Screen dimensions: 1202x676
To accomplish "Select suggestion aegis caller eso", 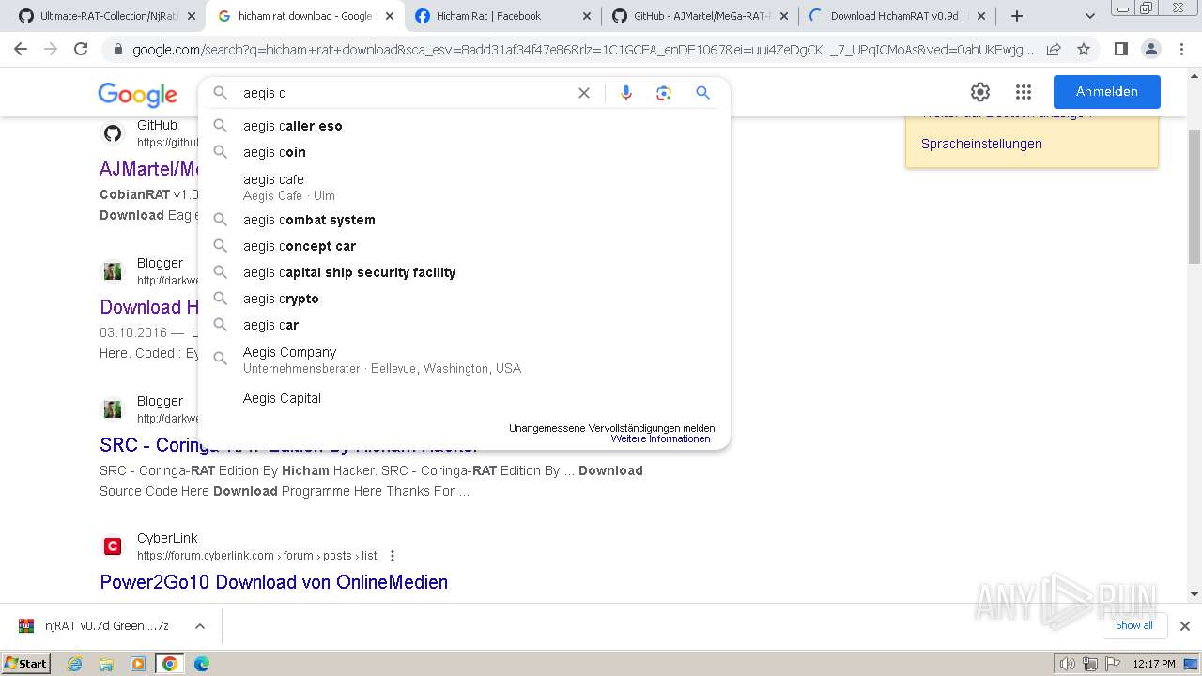I will [x=464, y=126].
